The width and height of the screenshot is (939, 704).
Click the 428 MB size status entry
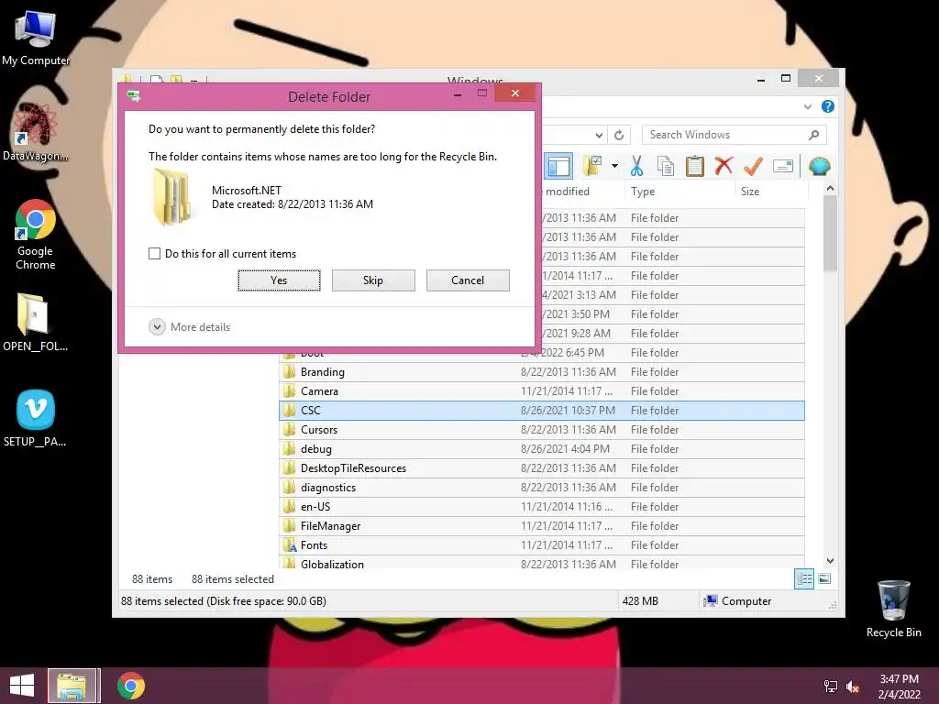(640, 601)
